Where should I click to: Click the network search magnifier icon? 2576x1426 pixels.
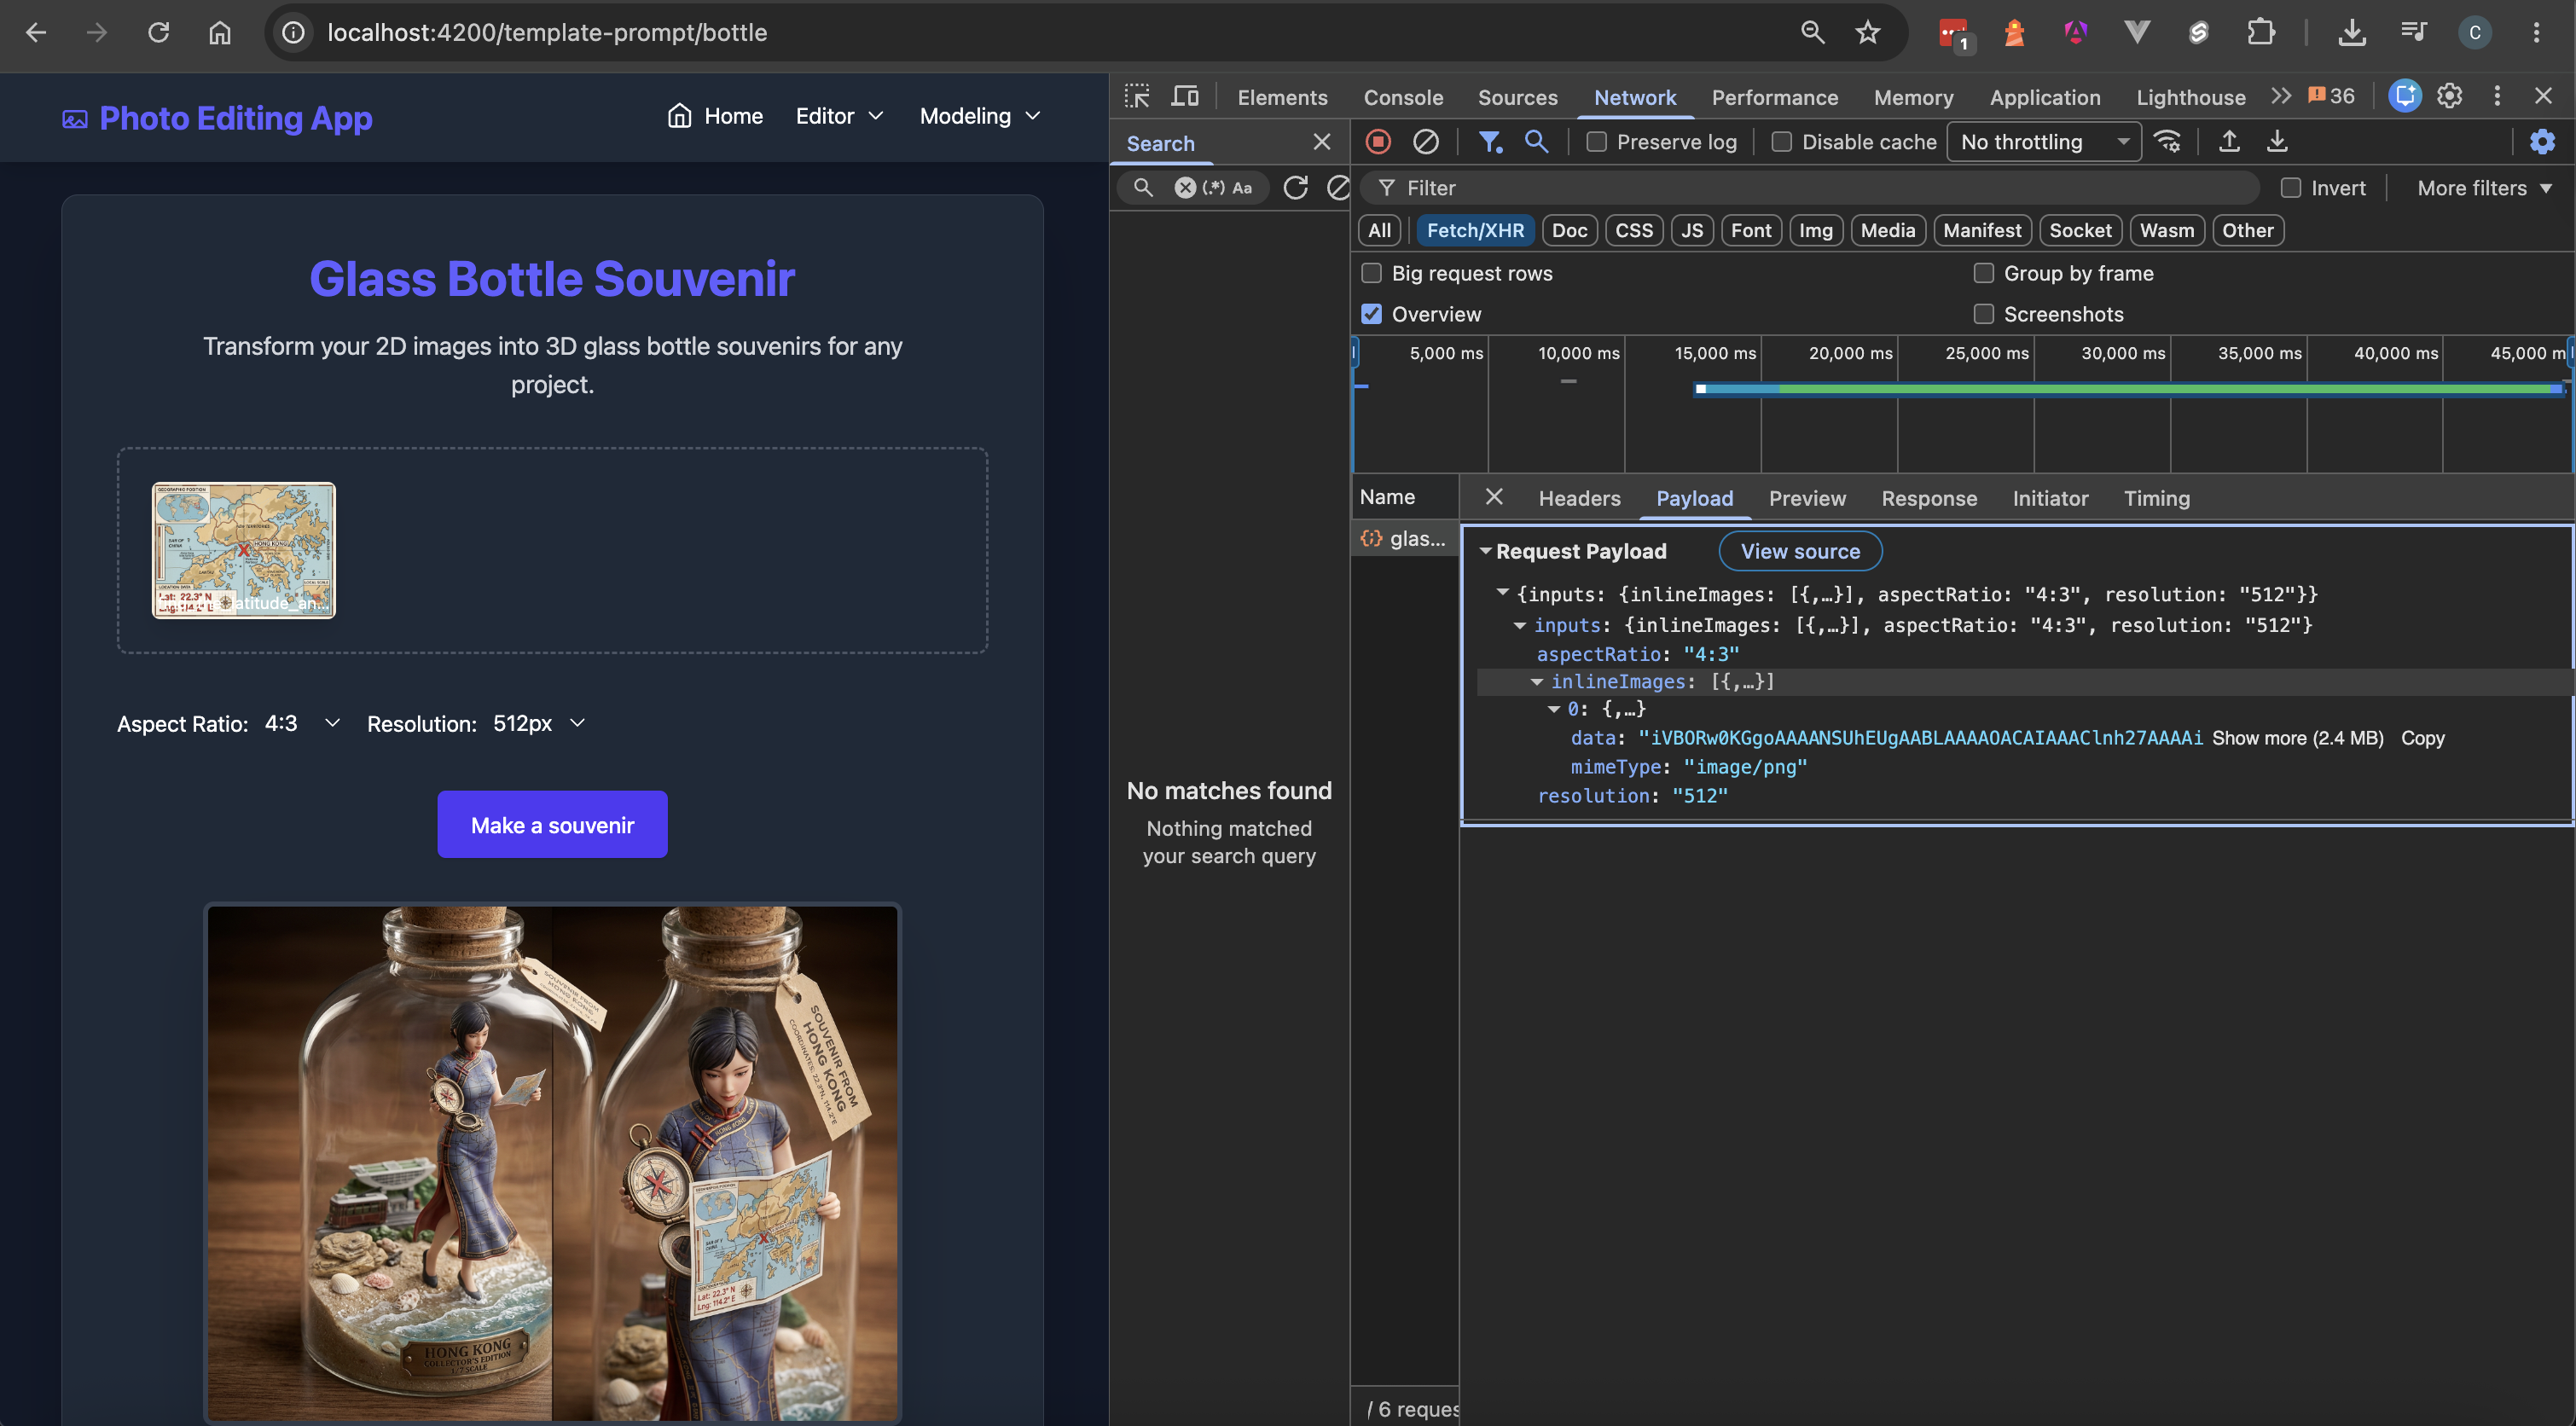click(1536, 142)
